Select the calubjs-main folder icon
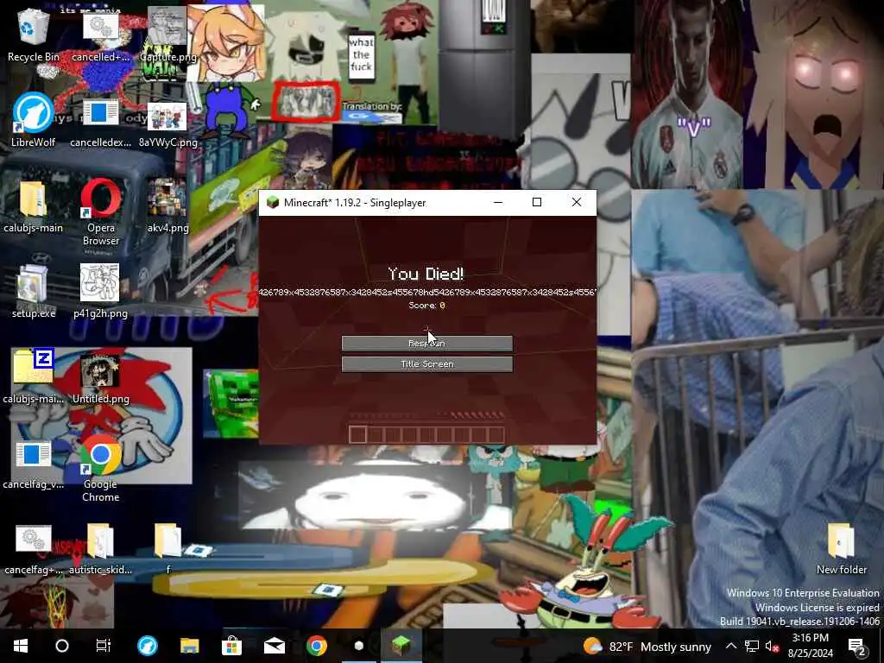The height and width of the screenshot is (663, 884). point(33,205)
